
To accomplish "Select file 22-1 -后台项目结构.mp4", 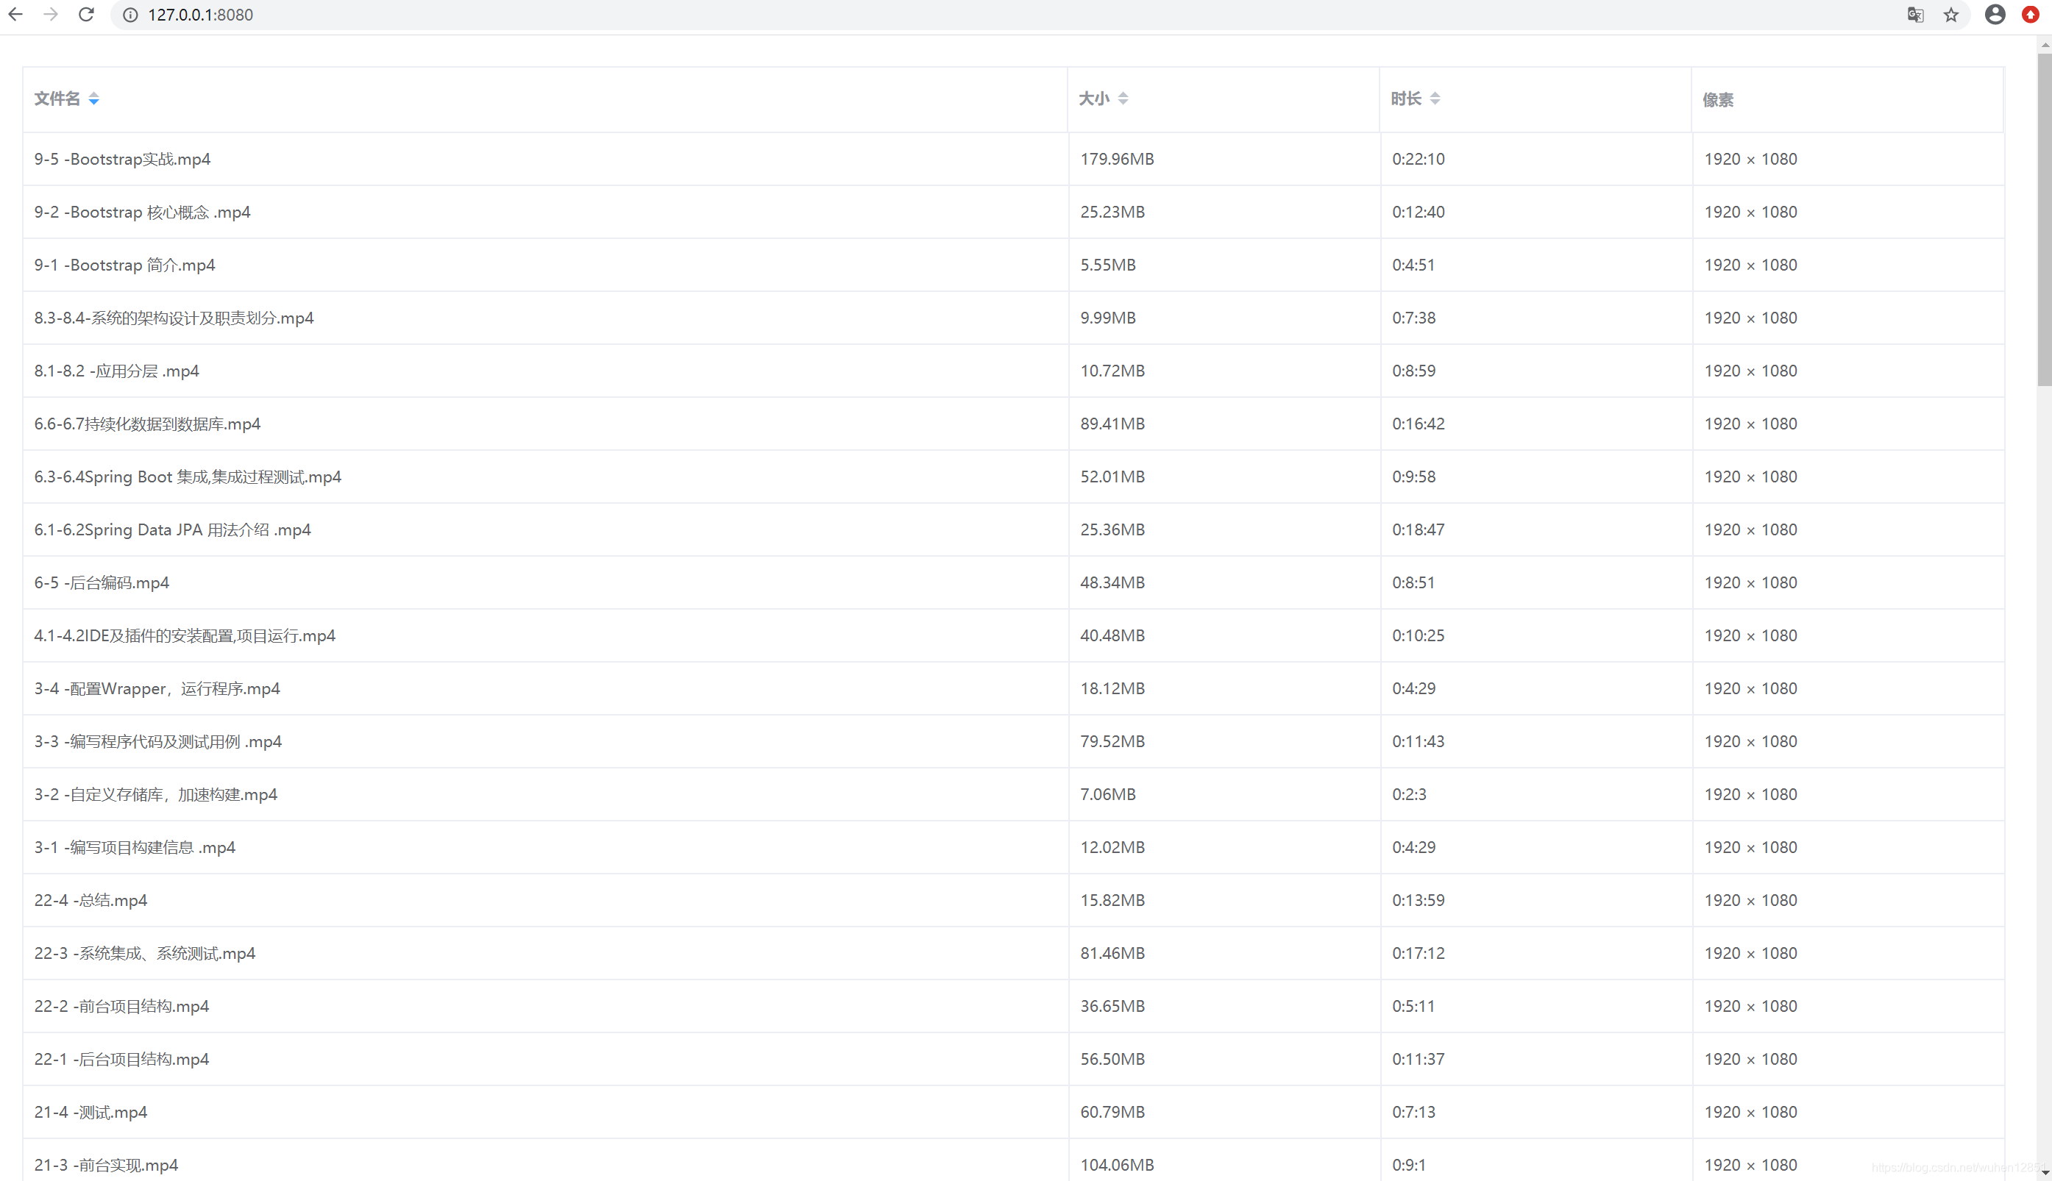I will [121, 1060].
